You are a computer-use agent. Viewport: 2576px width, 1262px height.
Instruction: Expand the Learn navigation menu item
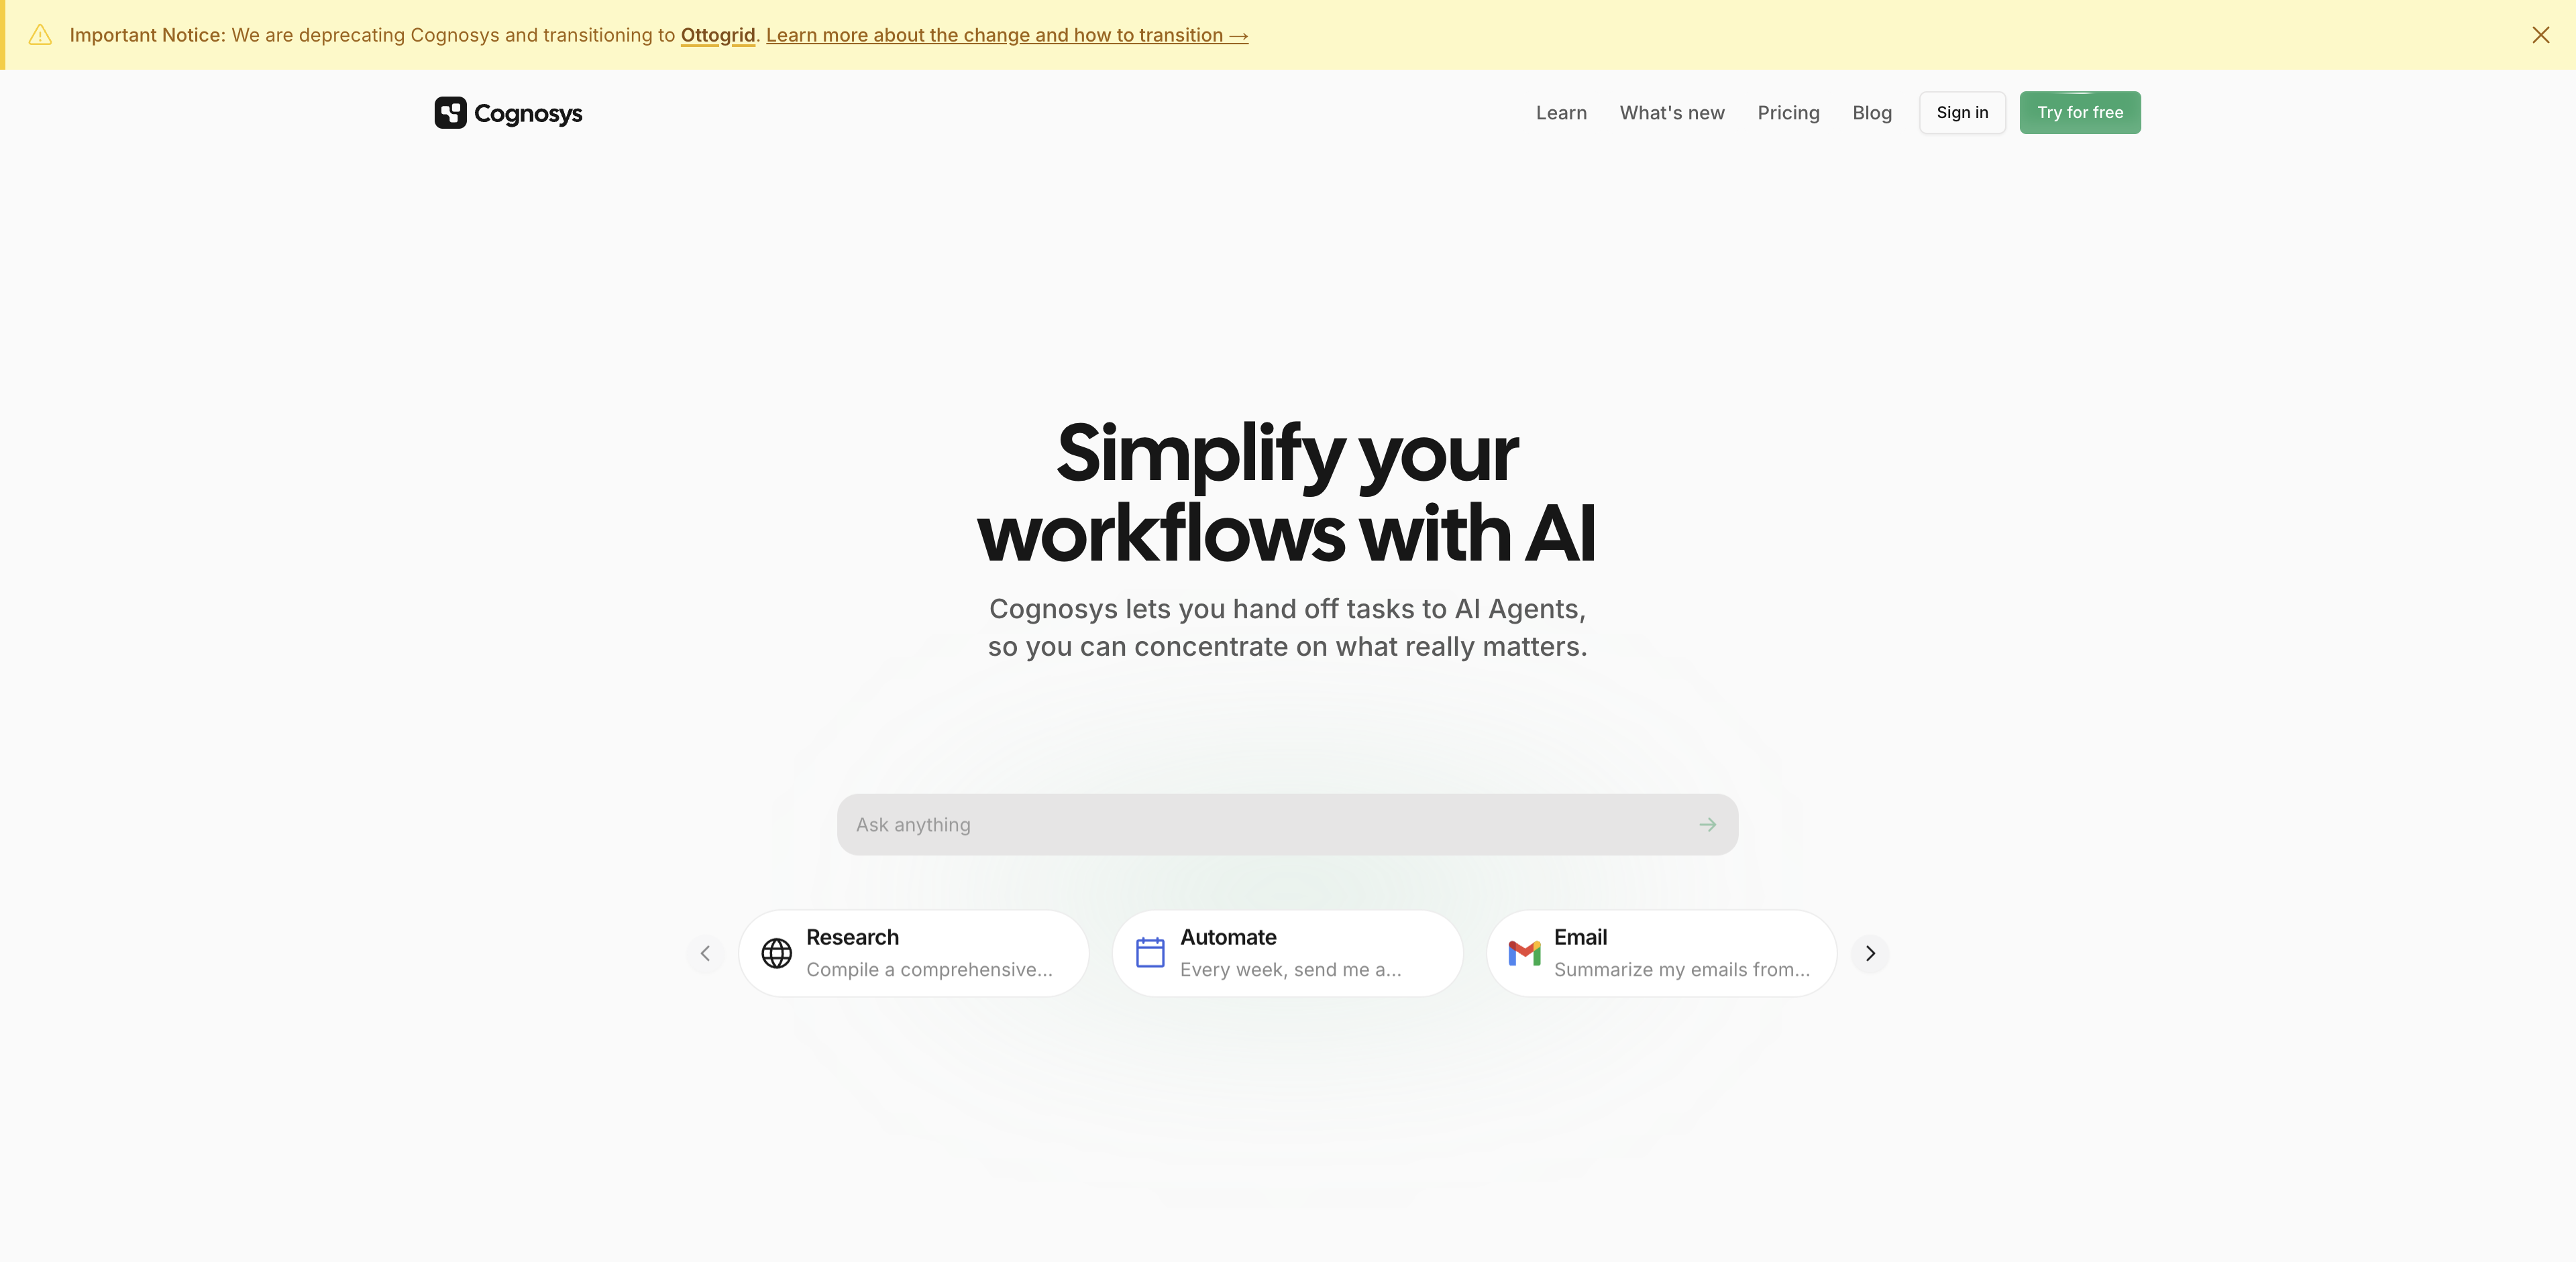[1561, 112]
